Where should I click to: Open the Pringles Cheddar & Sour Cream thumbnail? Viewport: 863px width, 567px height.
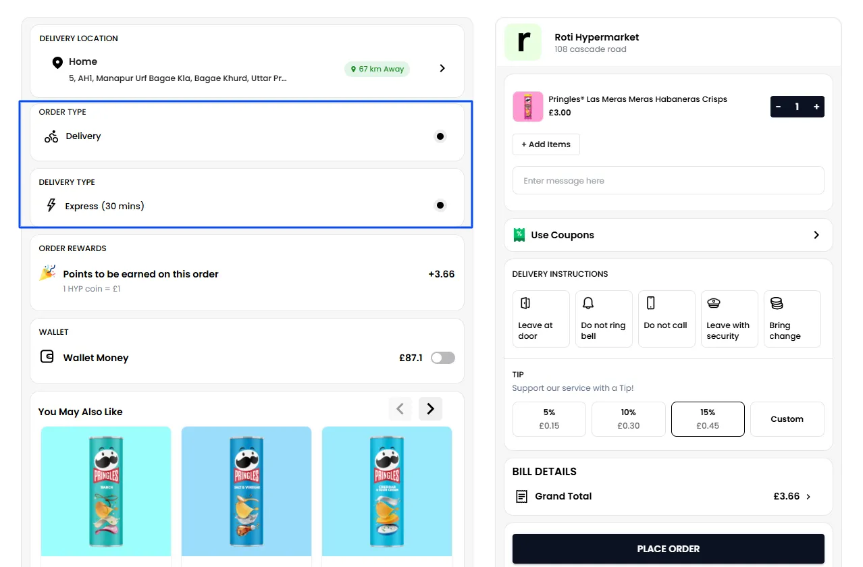[x=387, y=491]
